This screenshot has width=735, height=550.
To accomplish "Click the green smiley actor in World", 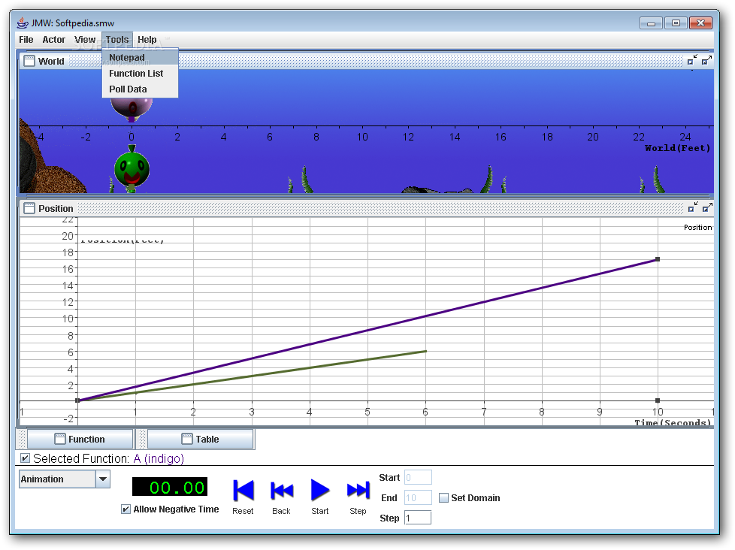I will click(132, 169).
